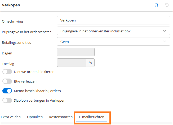
Task: Click the Memo beschikbaar bij orders label
Action: tap(38, 91)
